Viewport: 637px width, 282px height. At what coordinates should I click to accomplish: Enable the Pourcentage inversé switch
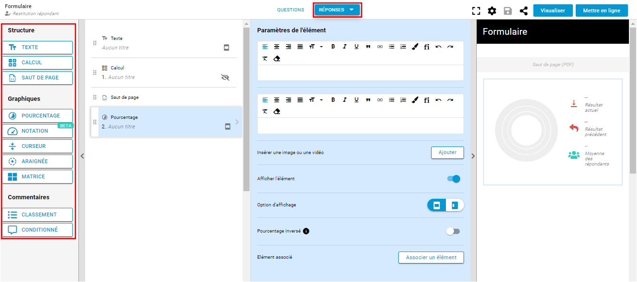[453, 231]
